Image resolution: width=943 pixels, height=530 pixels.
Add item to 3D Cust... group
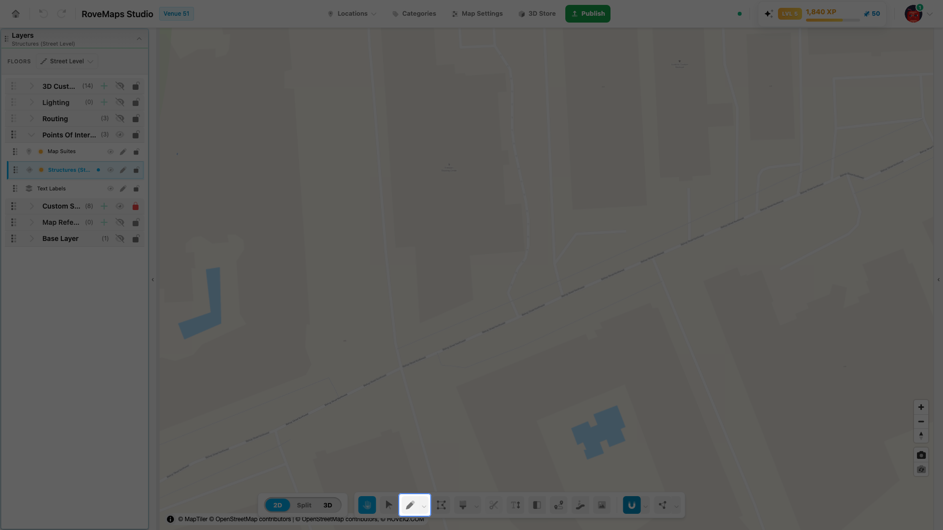pos(104,86)
